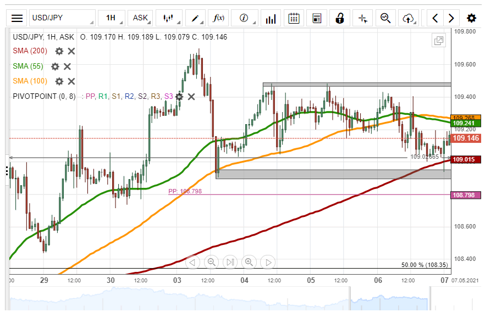
Task: Click the date 05 axis label
Action: pyautogui.click(x=311, y=280)
